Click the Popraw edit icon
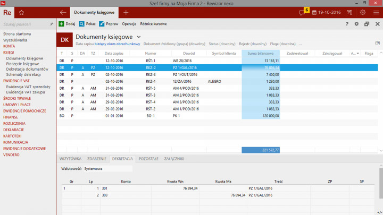 point(102,24)
